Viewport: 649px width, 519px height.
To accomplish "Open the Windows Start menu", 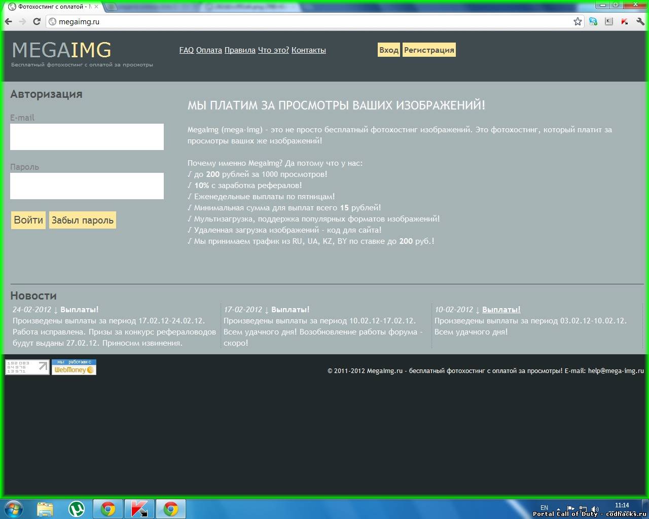I will pyautogui.click(x=14, y=508).
